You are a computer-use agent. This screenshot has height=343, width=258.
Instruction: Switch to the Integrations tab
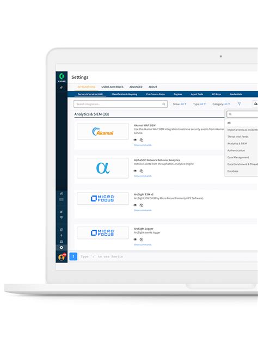tap(87, 87)
